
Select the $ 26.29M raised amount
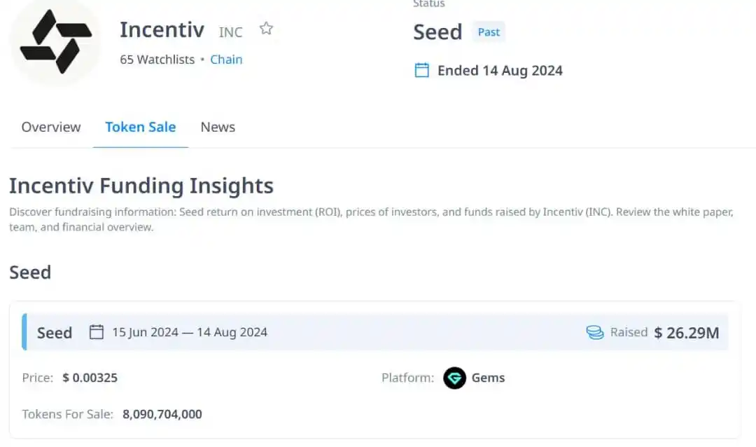click(x=687, y=333)
